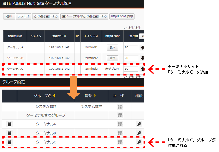Click ターミナルB group name
This screenshot has height=152, width=219.
click(x=46, y=133)
